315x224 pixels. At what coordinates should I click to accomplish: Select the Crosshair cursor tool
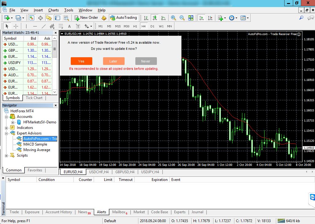[x=16, y=26]
